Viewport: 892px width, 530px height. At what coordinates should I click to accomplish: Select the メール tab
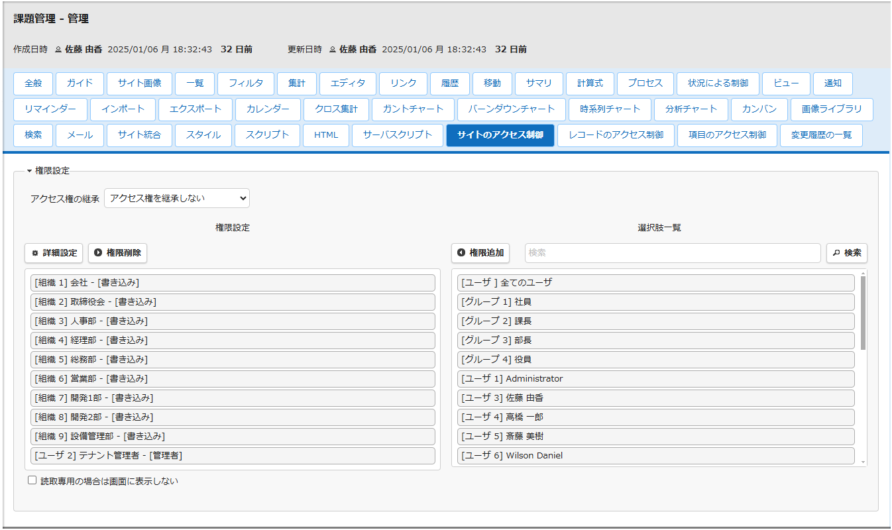click(x=80, y=135)
